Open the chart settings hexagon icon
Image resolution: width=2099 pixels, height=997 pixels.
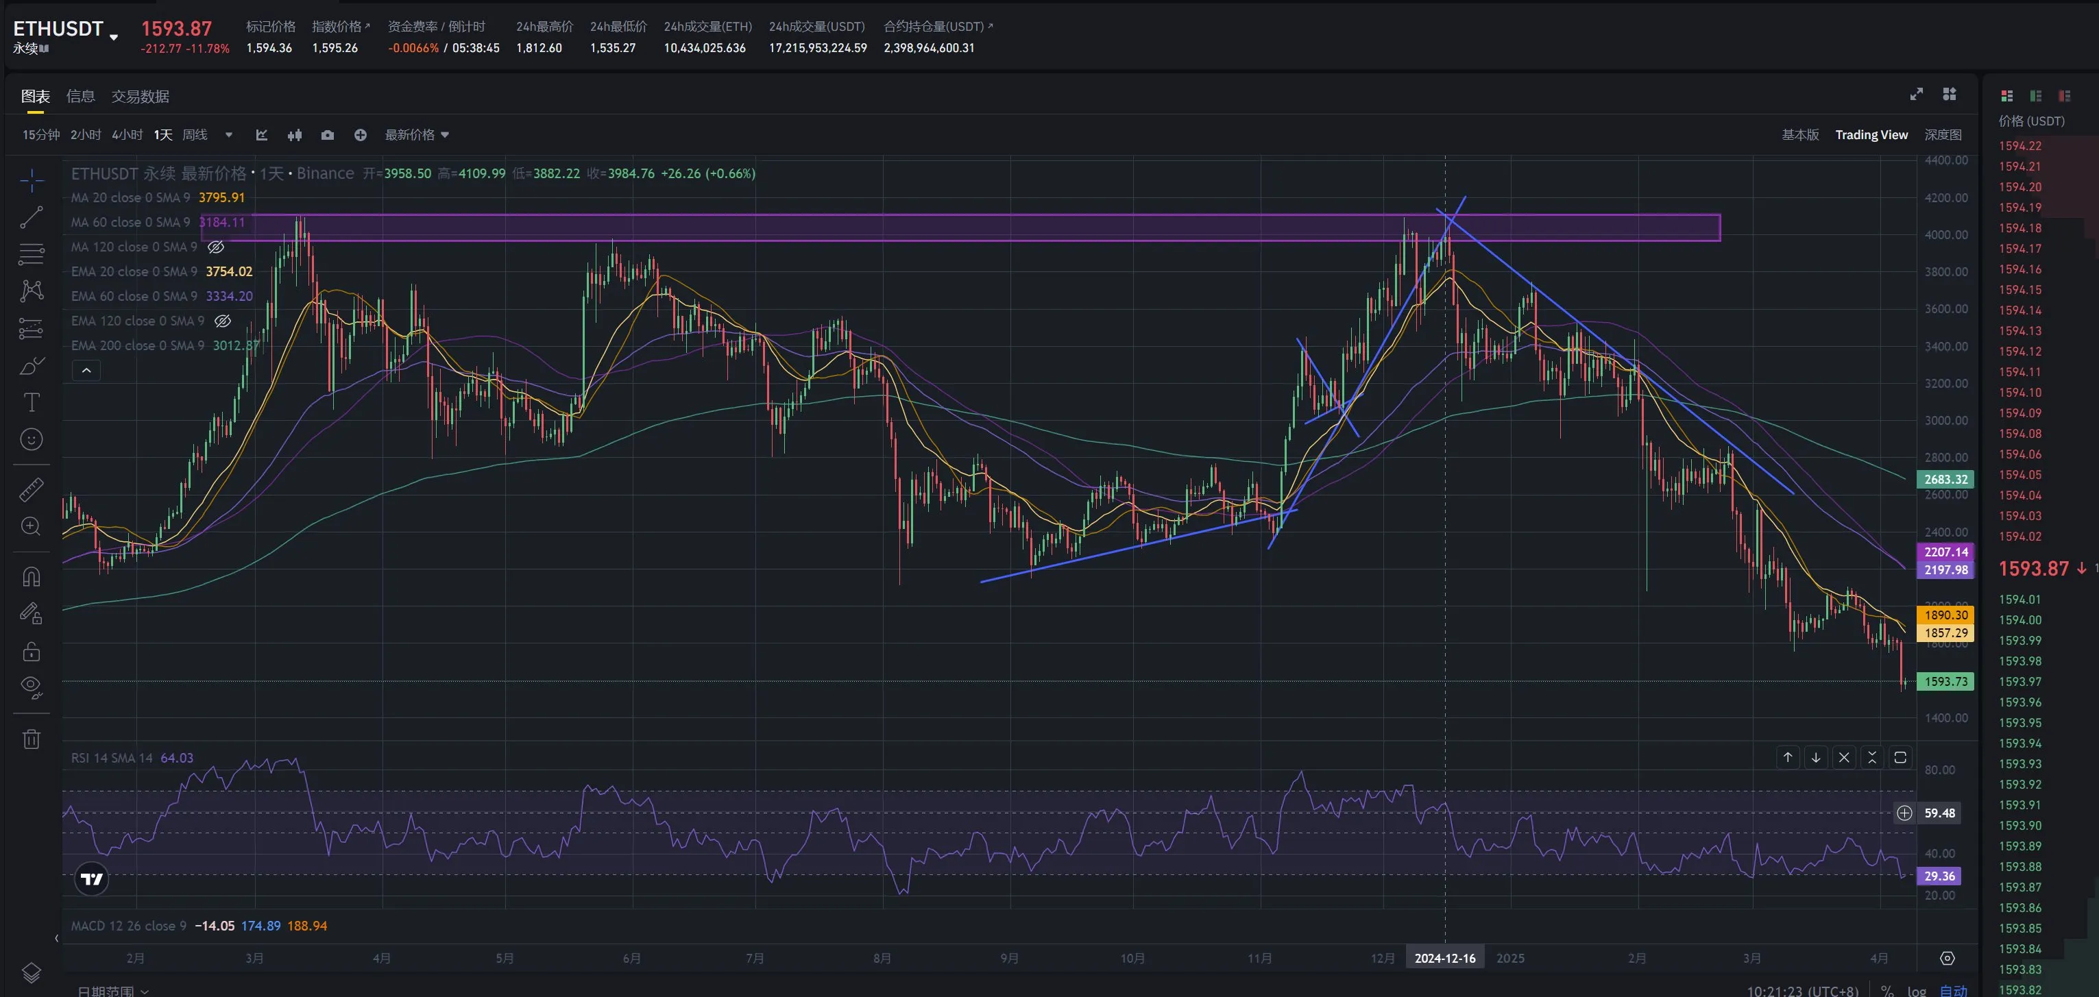(x=1947, y=958)
